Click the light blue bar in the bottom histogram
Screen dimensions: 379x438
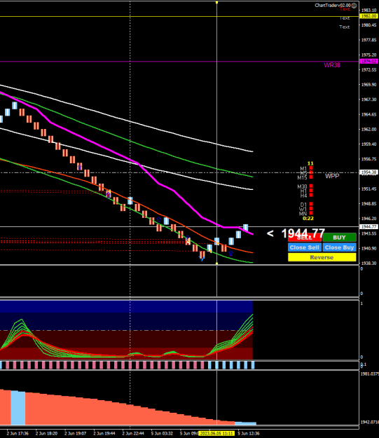[x=18, y=408]
